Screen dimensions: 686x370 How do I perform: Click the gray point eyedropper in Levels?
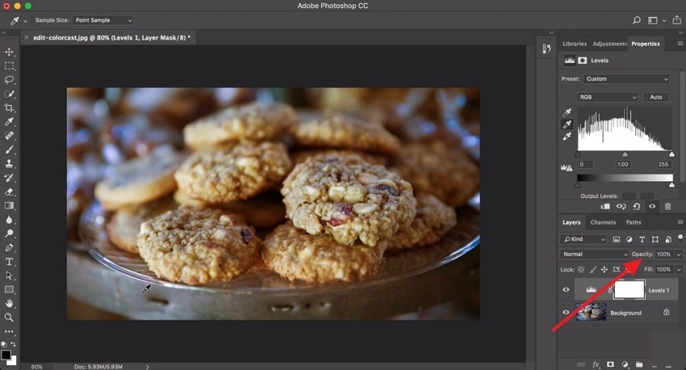click(567, 124)
